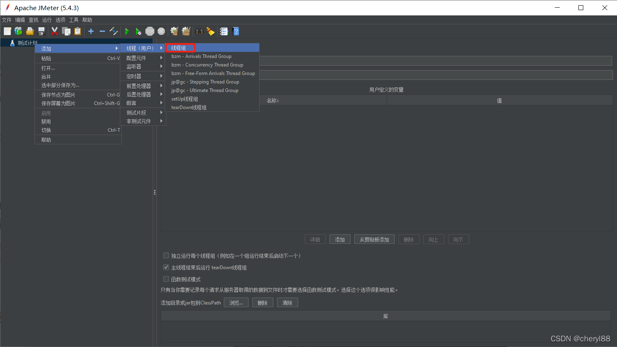Click the Expand all plus icon
Image resolution: width=617 pixels, height=347 pixels.
pyautogui.click(x=91, y=31)
